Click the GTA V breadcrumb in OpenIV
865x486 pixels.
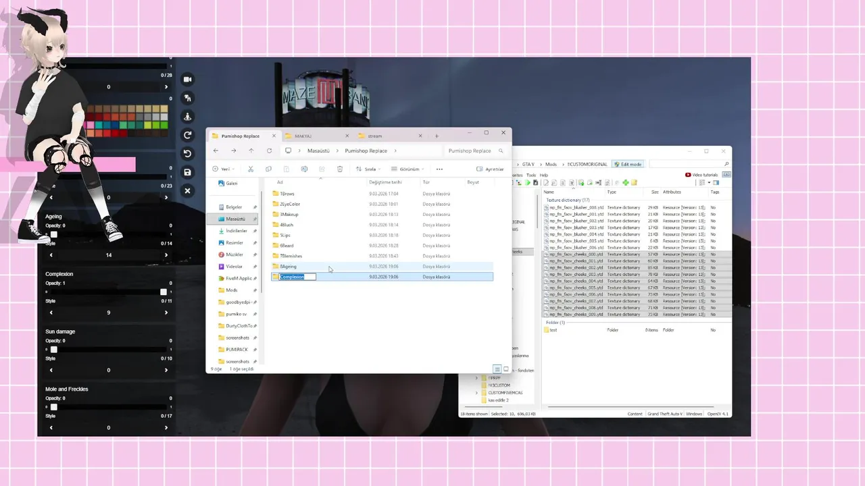[x=528, y=164]
